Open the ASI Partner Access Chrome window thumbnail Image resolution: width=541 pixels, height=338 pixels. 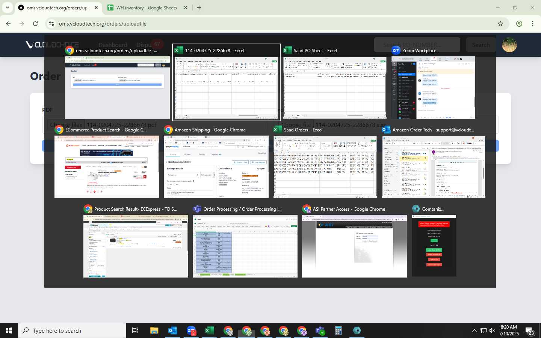[354, 246]
